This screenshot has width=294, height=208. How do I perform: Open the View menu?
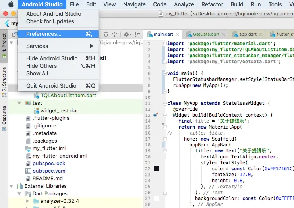tap(110, 4)
